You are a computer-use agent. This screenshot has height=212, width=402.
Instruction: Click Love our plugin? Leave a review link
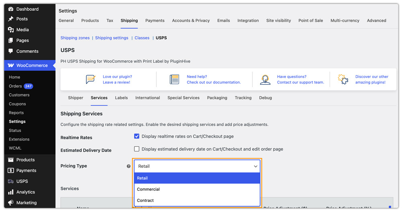117,79
